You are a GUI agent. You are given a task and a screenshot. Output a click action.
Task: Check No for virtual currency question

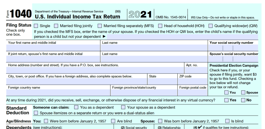(x=243, y=100)
